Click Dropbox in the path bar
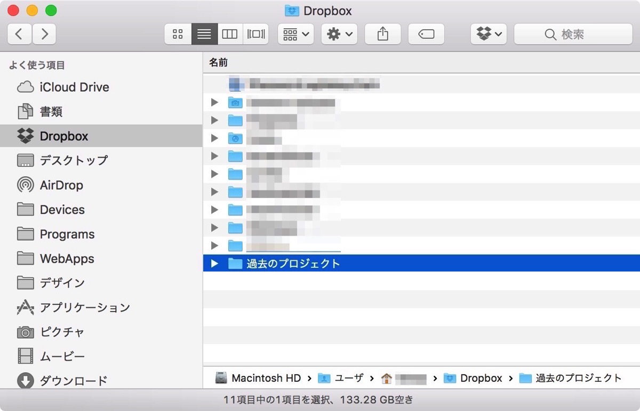The image size is (640, 411). tap(473, 378)
